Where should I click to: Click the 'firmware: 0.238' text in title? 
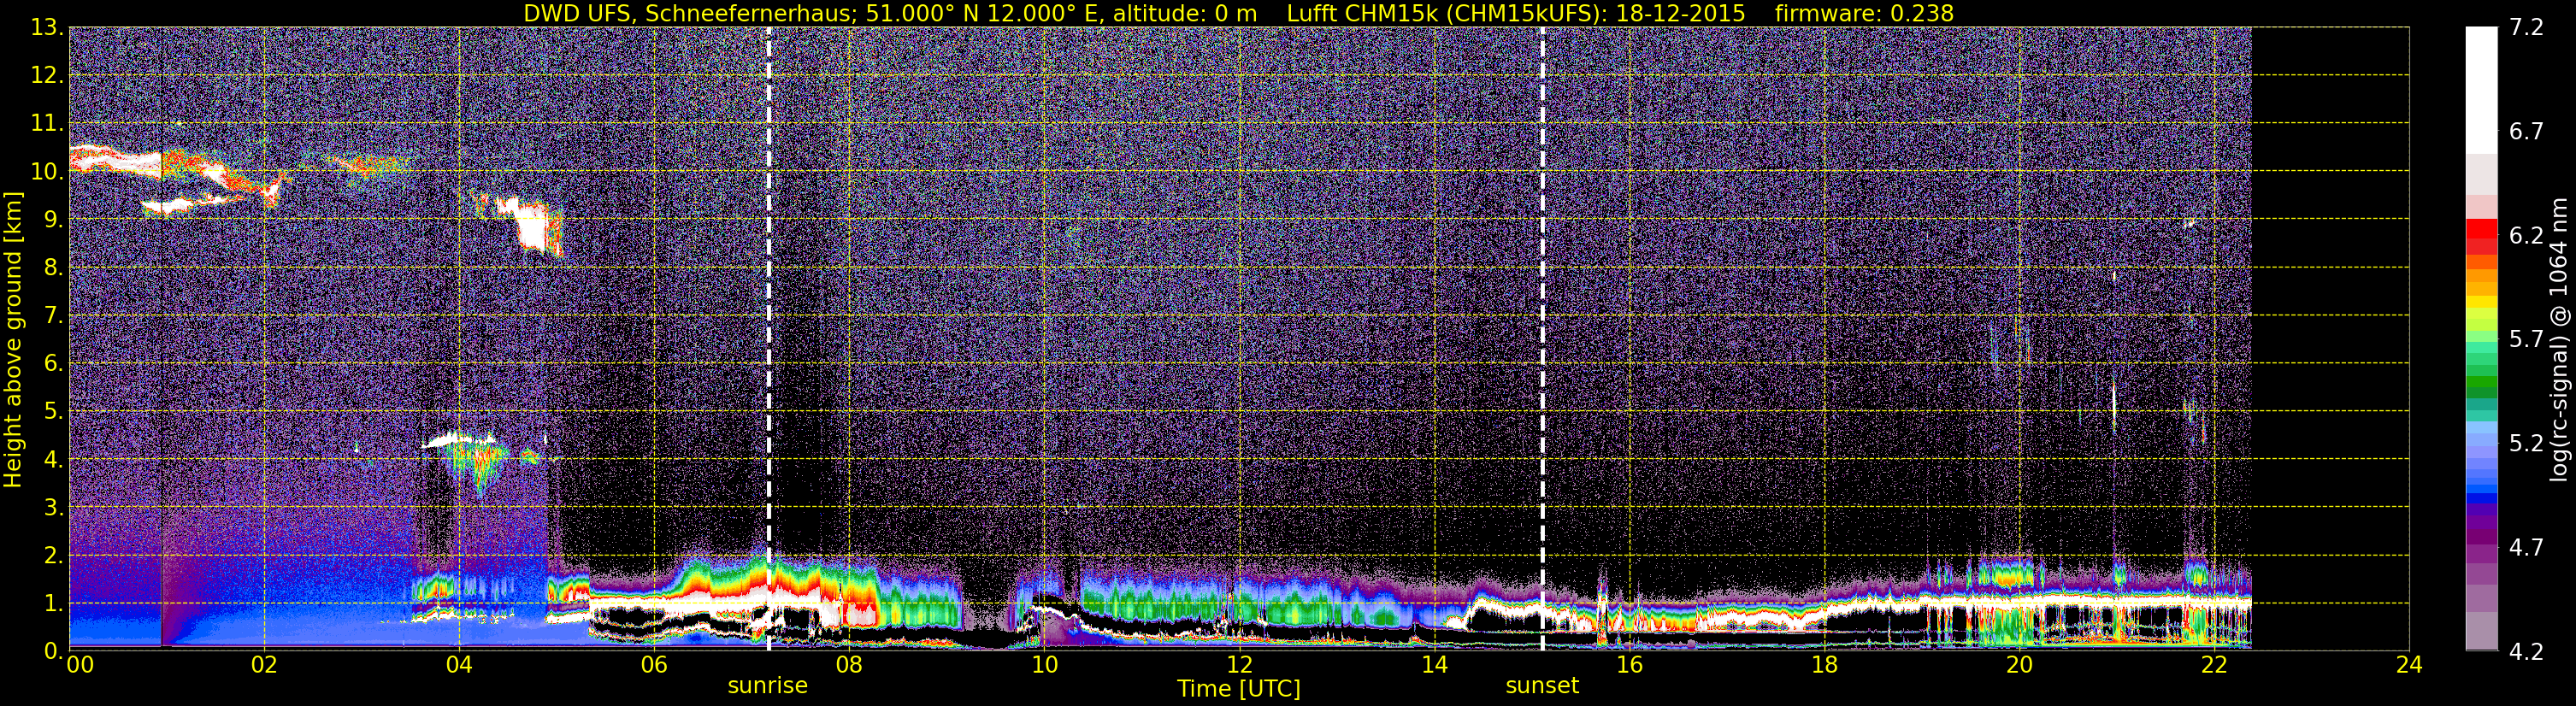(x=1864, y=13)
